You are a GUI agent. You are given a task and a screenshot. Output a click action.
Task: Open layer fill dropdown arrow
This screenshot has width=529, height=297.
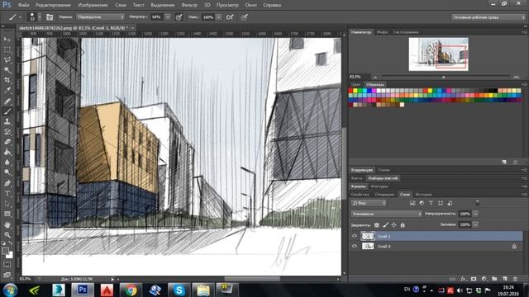[475, 224]
